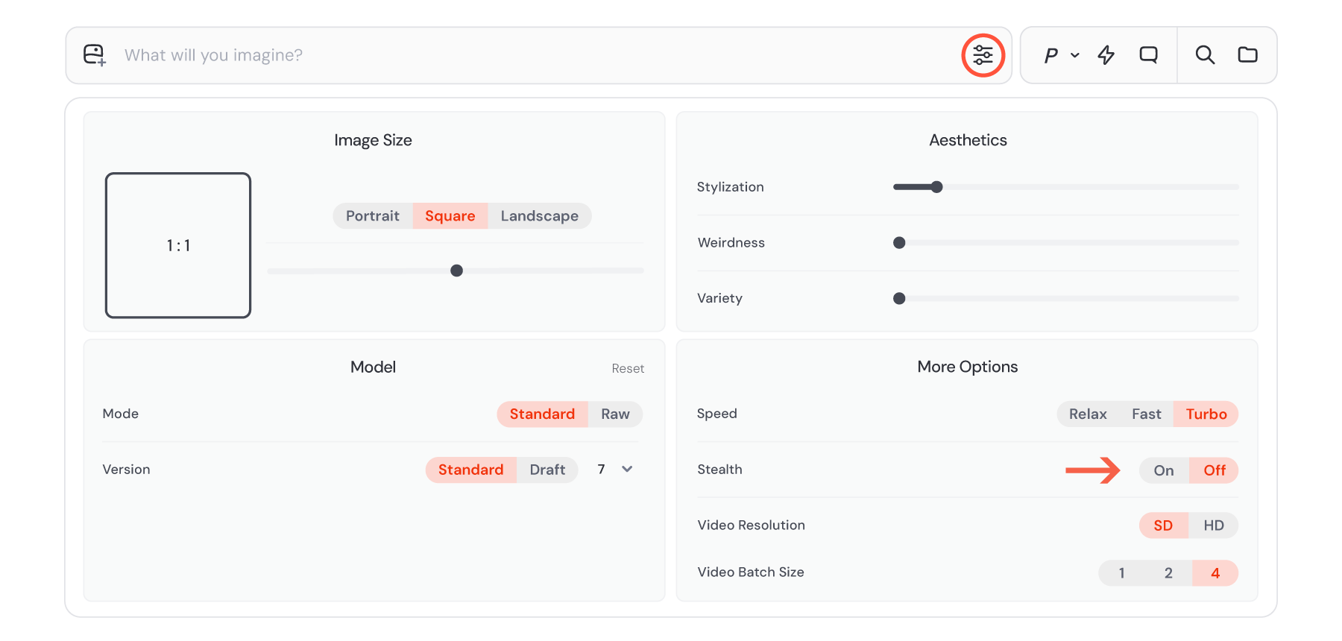Open the settings sliders icon
The width and height of the screenshot is (1342, 641).
point(983,55)
